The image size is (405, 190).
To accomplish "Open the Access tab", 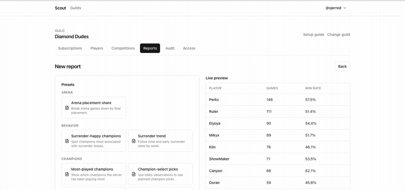I will coord(189,48).
